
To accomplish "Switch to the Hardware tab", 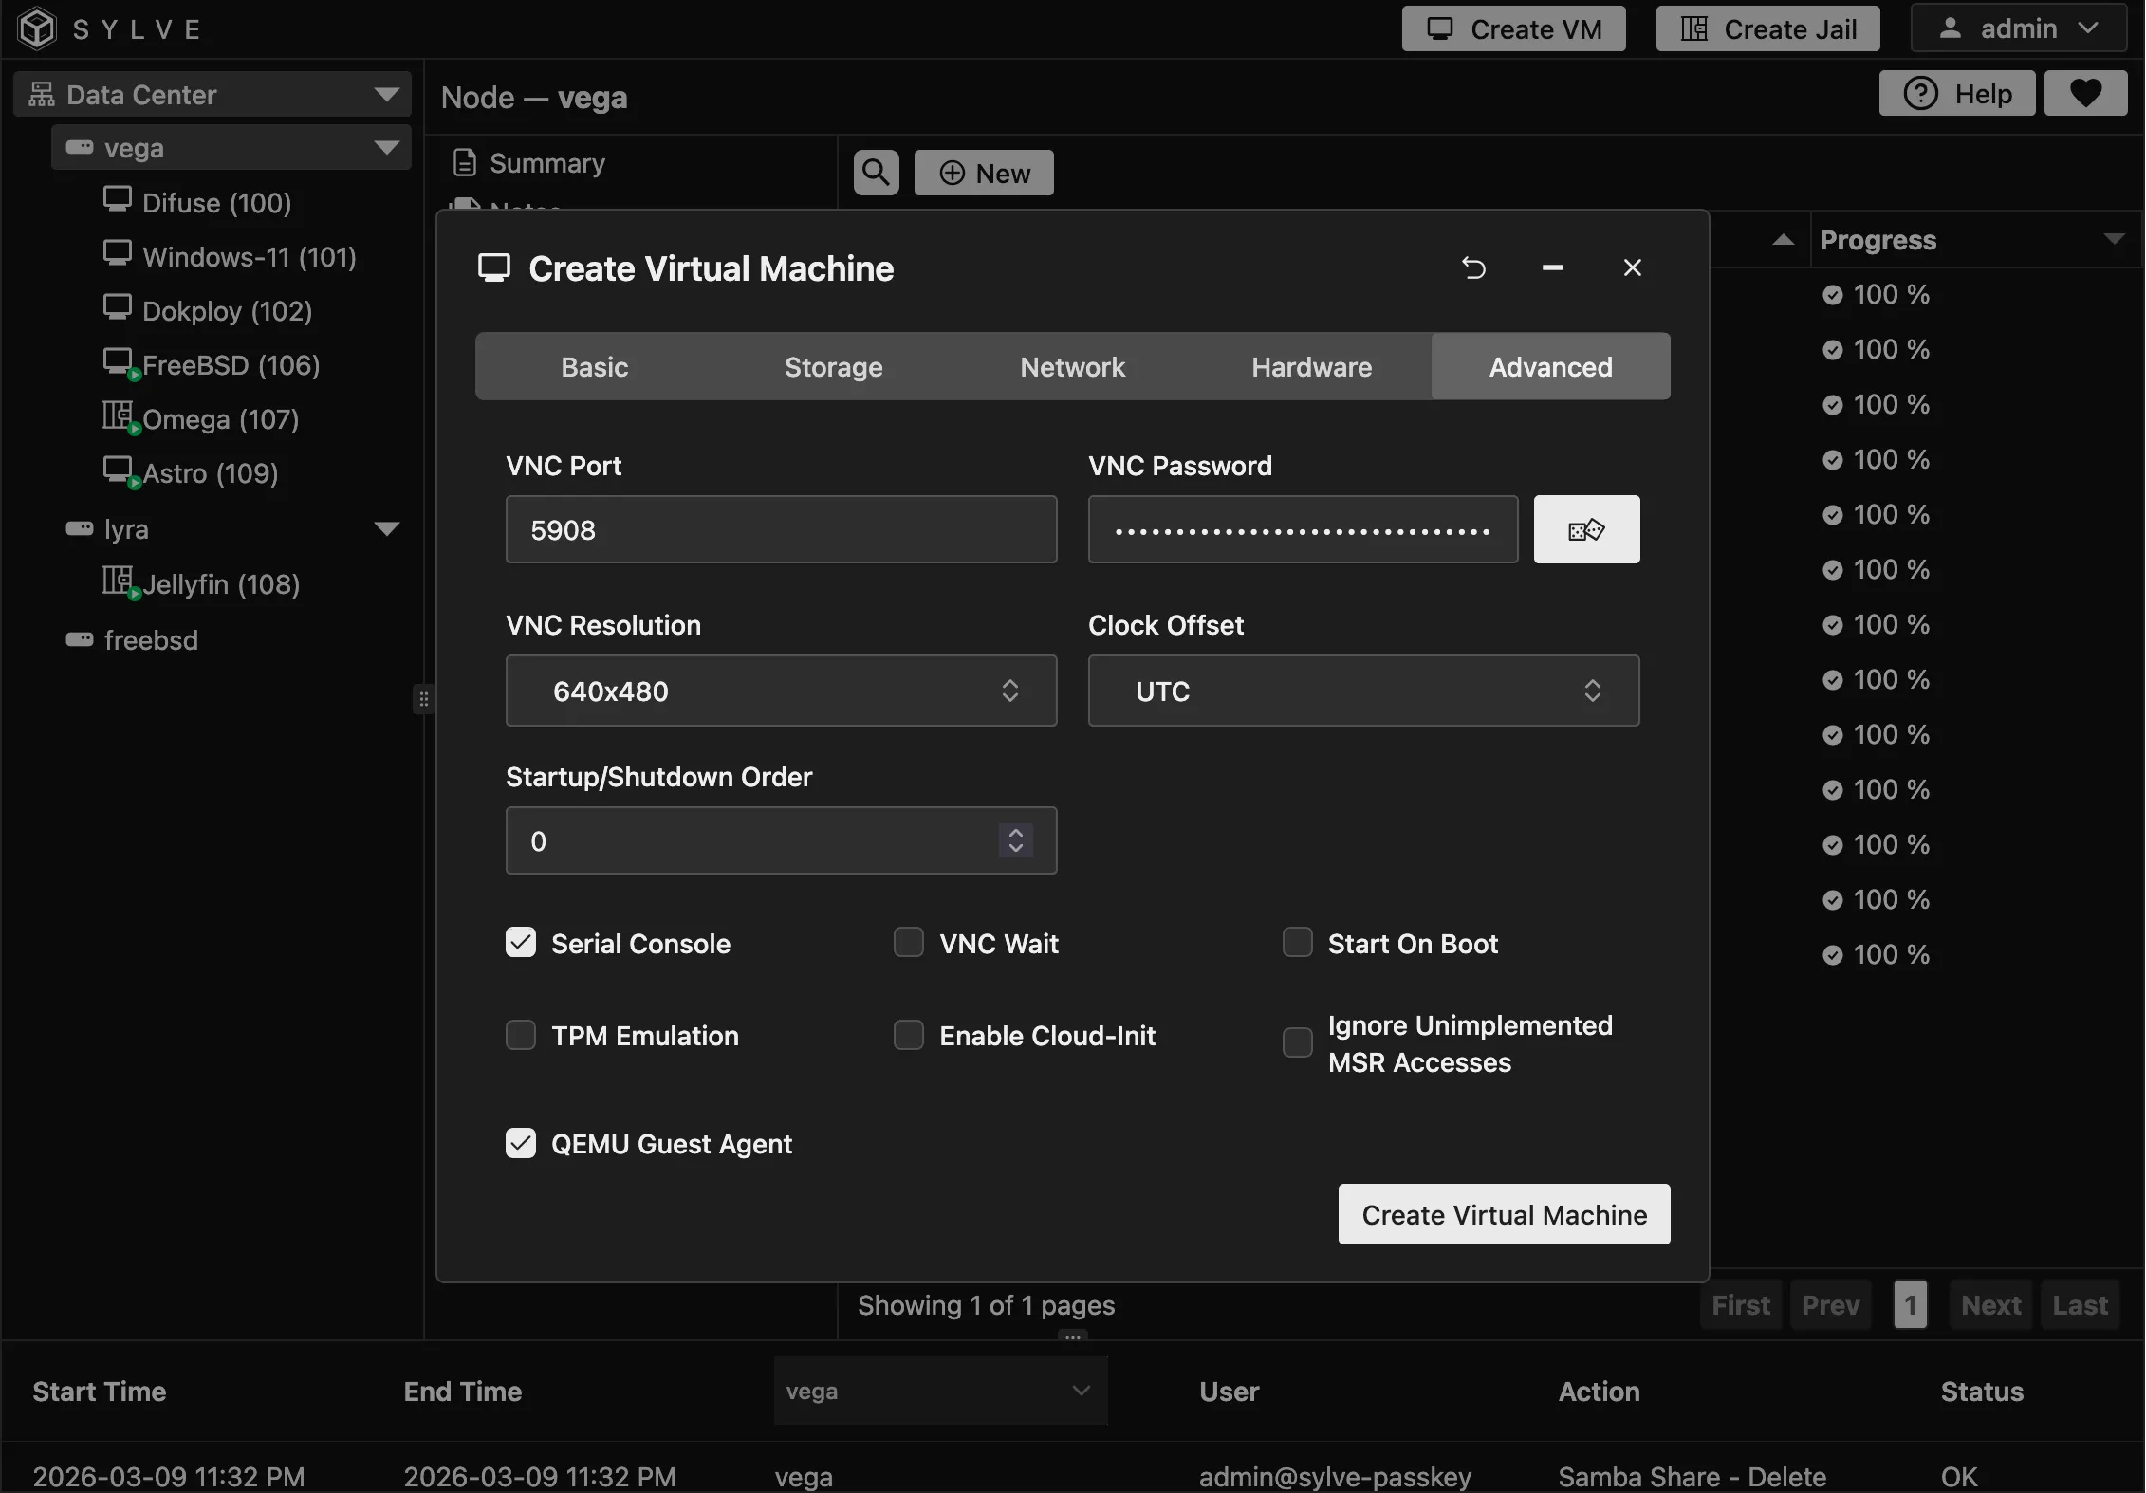I will 1311,366.
